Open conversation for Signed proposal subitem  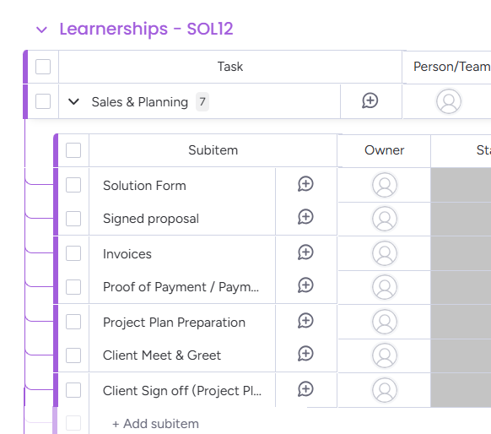tap(305, 217)
